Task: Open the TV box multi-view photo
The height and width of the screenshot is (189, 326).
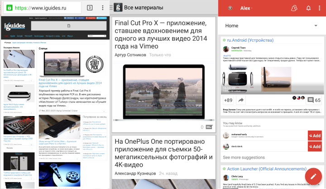Action: [237, 79]
